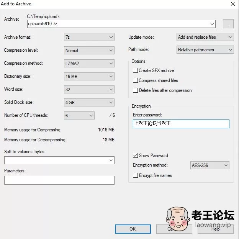The image size is (239, 239).
Task: Expand the Path mode dropdown
Action: click(205, 50)
